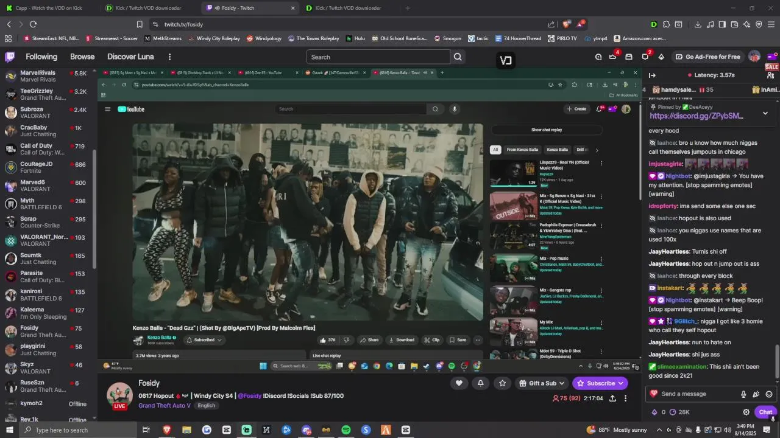Open the Grand Theft Auto V category link
The height and width of the screenshot is (438, 780).
click(x=165, y=406)
